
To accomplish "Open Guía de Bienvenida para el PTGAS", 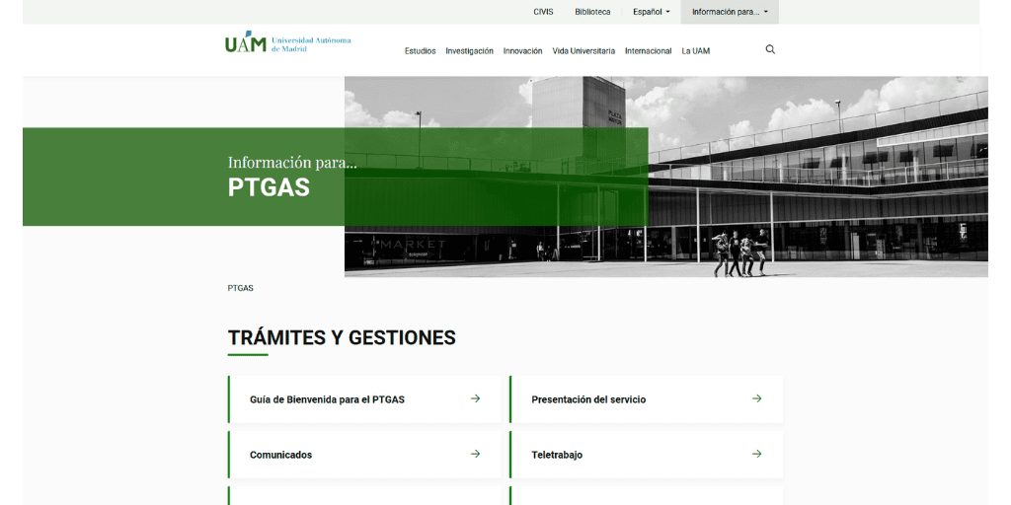I will pos(365,399).
